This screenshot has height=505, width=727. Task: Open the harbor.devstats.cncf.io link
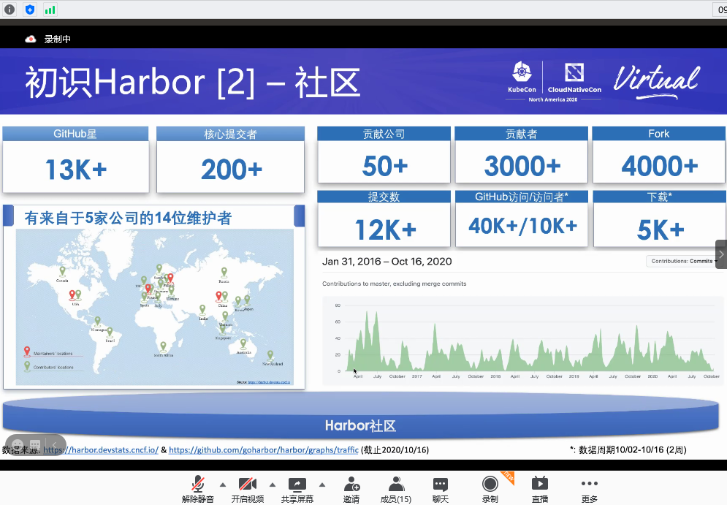(101, 449)
